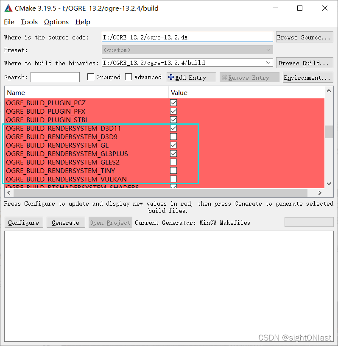The width and height of the screenshot is (338, 346).
Task: Click the Value column header
Action: point(246,93)
